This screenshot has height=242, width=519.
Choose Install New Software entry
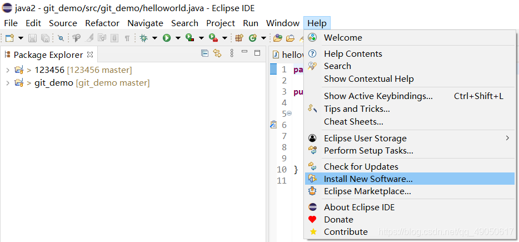pos(410,179)
